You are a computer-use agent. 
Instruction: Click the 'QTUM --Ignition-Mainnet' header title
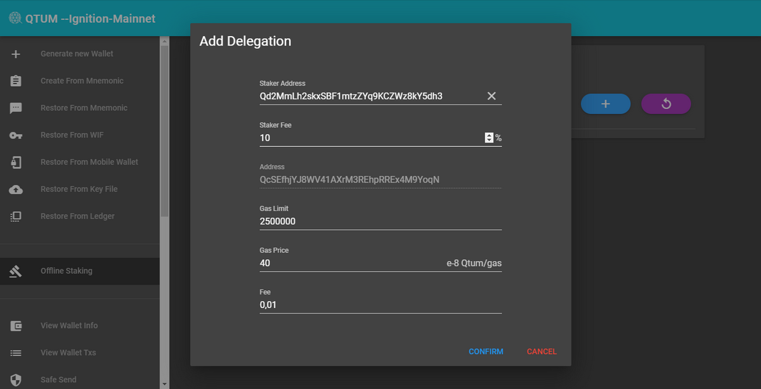click(x=90, y=18)
